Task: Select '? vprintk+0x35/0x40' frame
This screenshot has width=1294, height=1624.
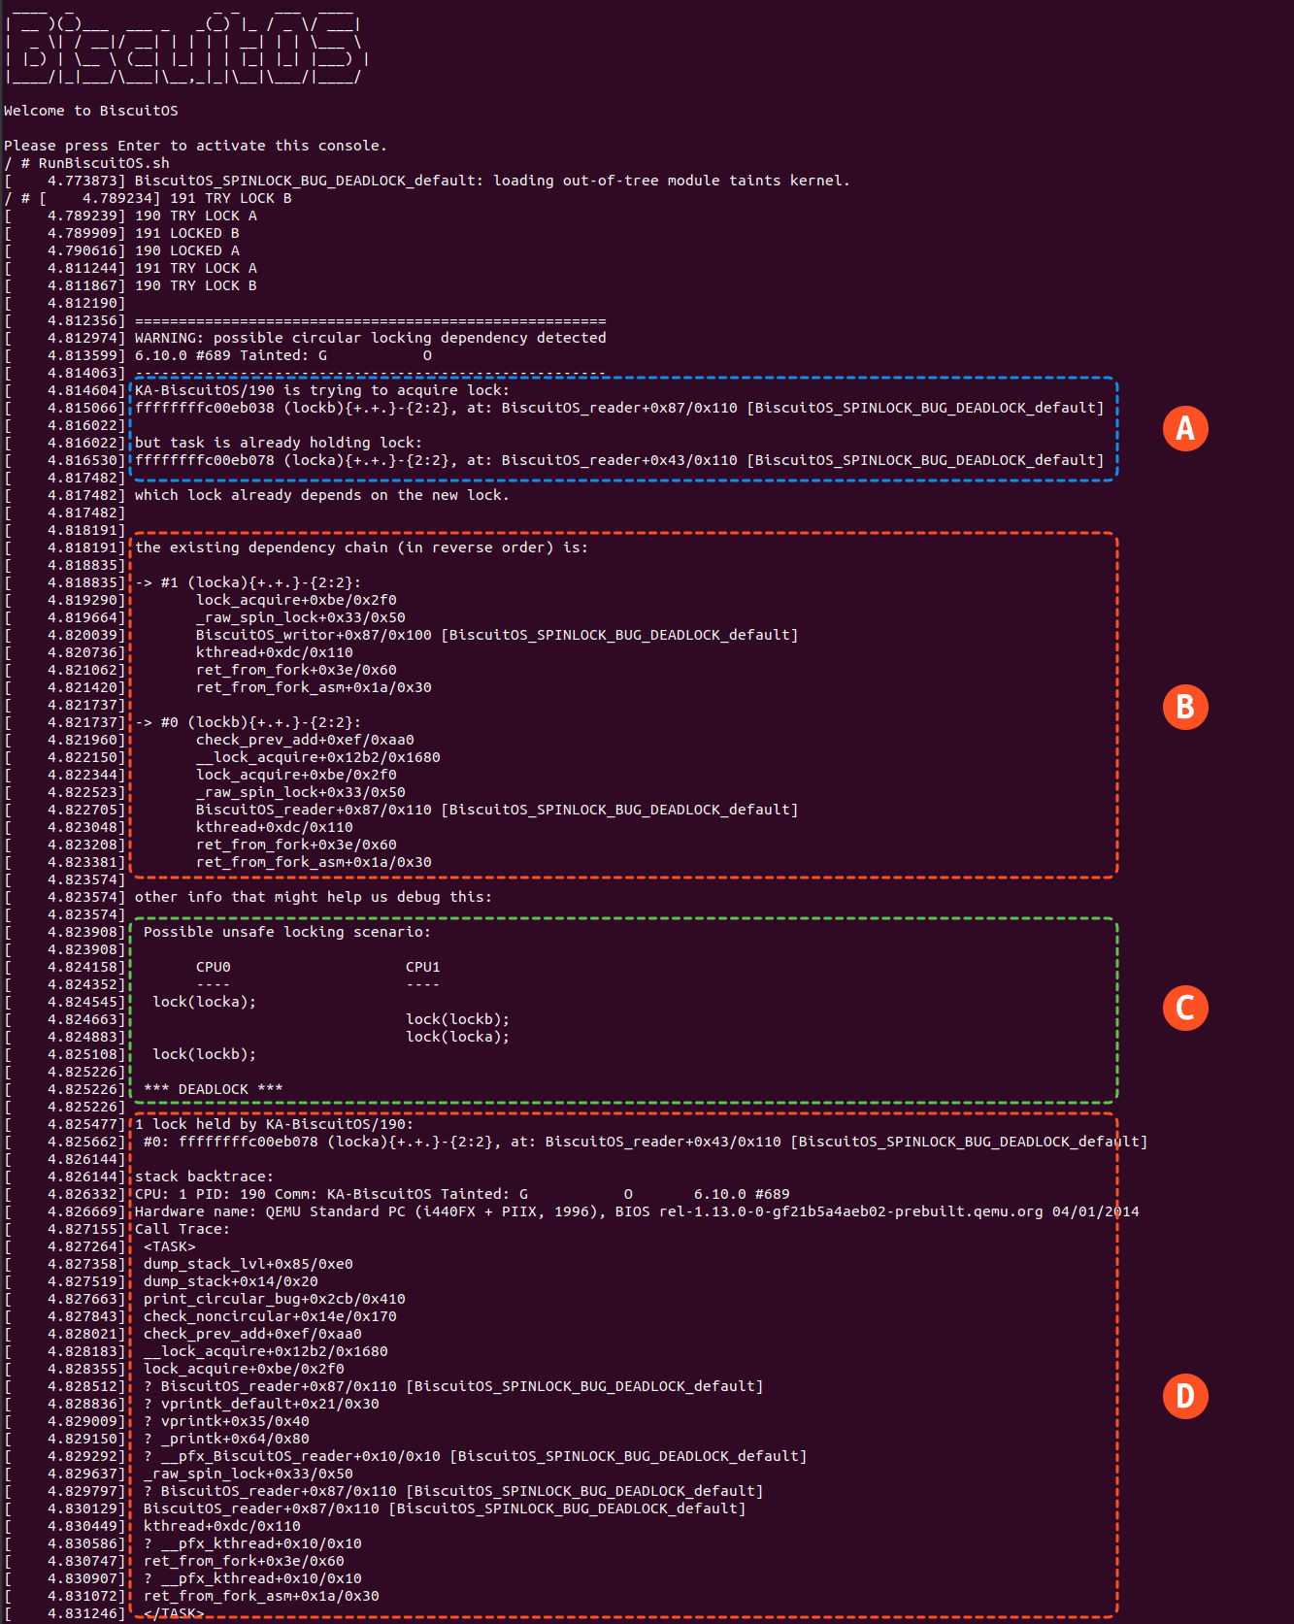Action: coord(226,1421)
